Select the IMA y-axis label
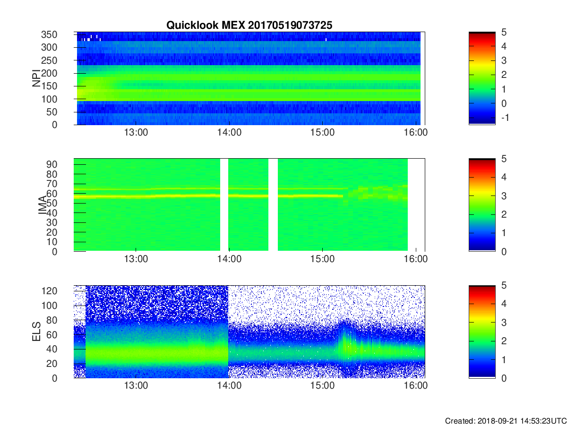567x425 pixels. tap(42, 205)
